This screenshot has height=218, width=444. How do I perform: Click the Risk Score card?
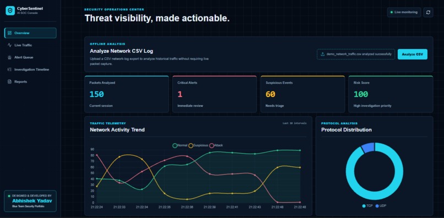pos(391,94)
